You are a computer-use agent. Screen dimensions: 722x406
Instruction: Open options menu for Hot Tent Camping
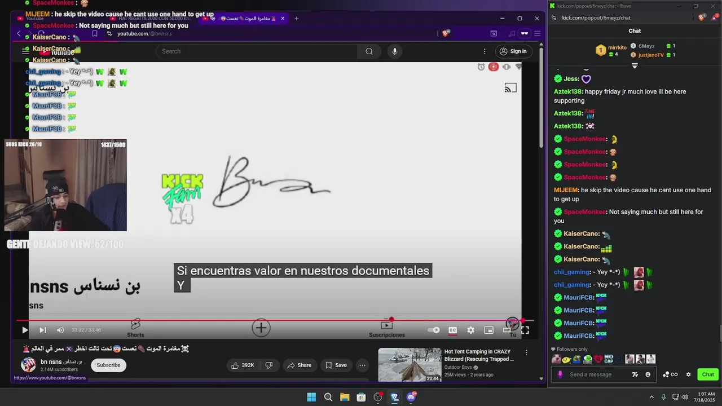tap(526, 352)
